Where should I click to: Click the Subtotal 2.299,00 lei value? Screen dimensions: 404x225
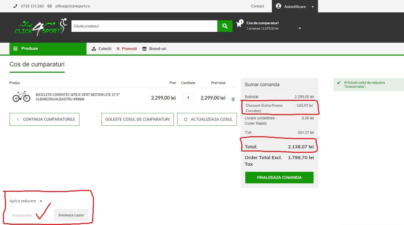click(x=304, y=97)
